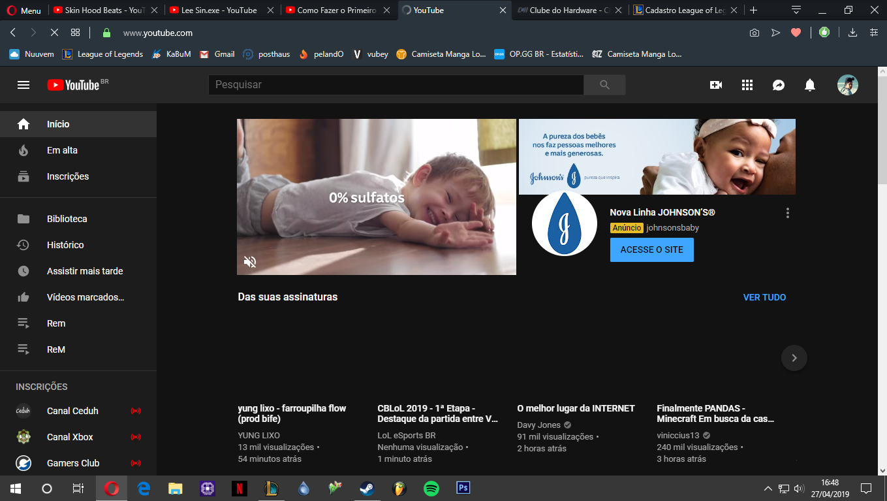This screenshot has height=501, width=887.
Task: Stop loading the page
Action: 54,33
